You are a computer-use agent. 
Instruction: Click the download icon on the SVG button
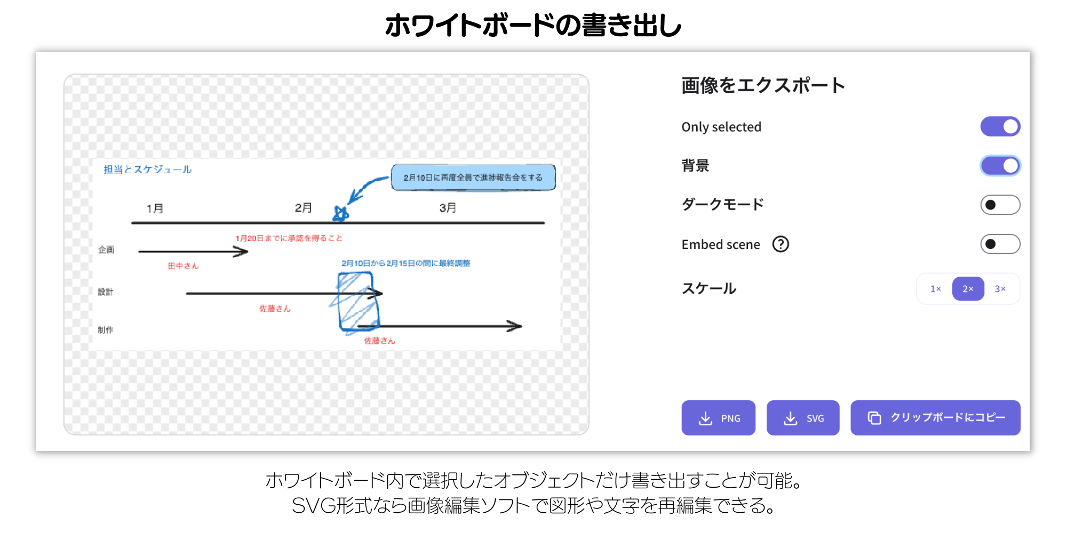pyautogui.click(x=790, y=418)
